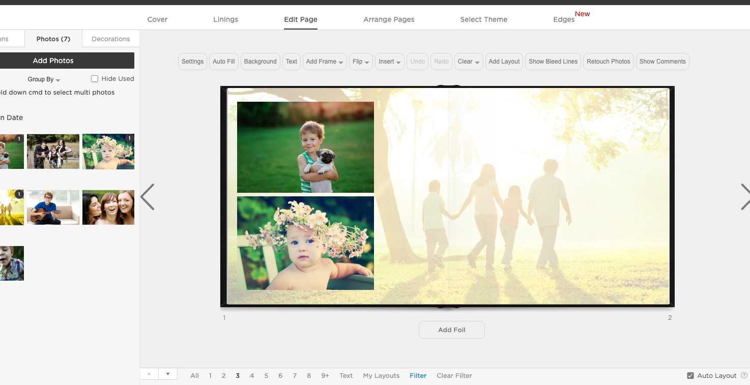The image size is (750, 385).
Task: Click the Show Comments button
Action: [662, 62]
